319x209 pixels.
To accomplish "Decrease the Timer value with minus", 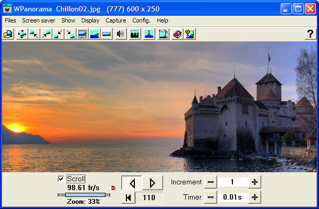I will pos(210,197).
